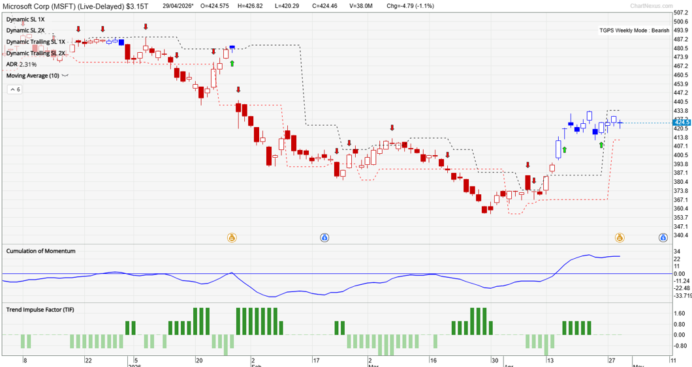Click the V=38.0M volume value
This screenshot has width=692, height=367.
362,6
